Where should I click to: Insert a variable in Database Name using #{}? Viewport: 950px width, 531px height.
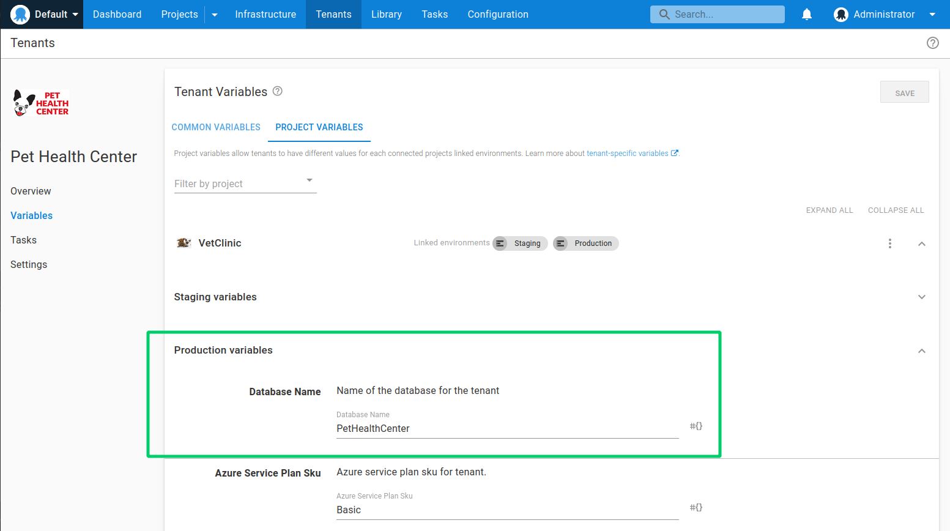click(x=696, y=426)
